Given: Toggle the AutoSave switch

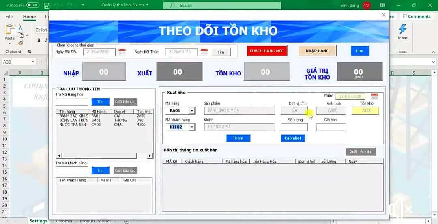Looking at the screenshot, I should tap(33, 5).
